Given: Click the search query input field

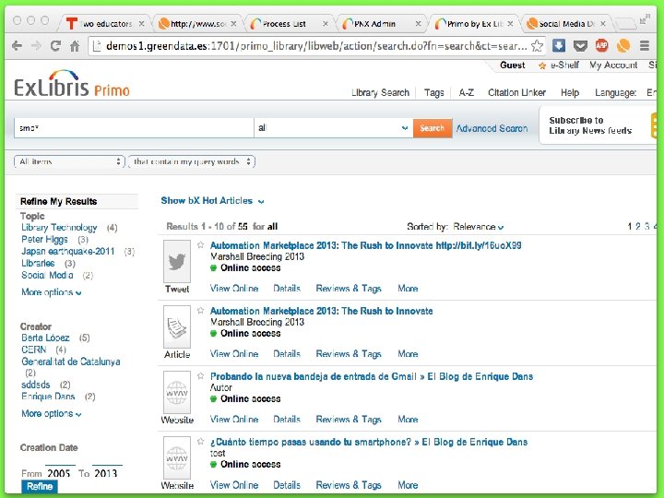Looking at the screenshot, I should click(134, 127).
